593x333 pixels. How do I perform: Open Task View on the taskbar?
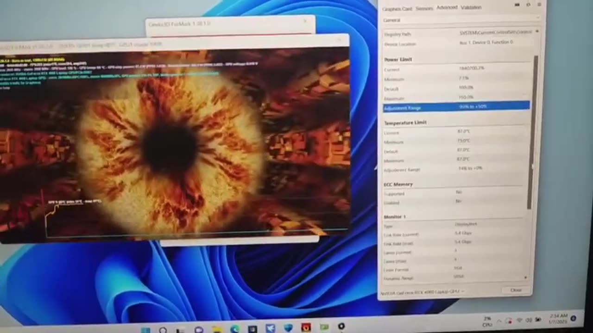181,330
